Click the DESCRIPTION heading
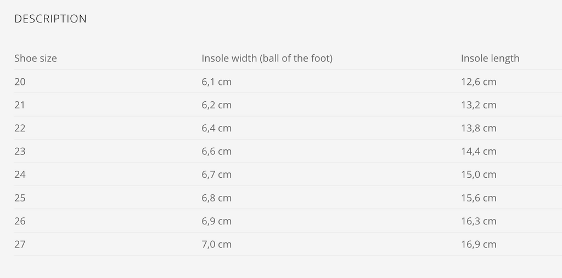Screen dimensions: 562x278 [50, 19]
